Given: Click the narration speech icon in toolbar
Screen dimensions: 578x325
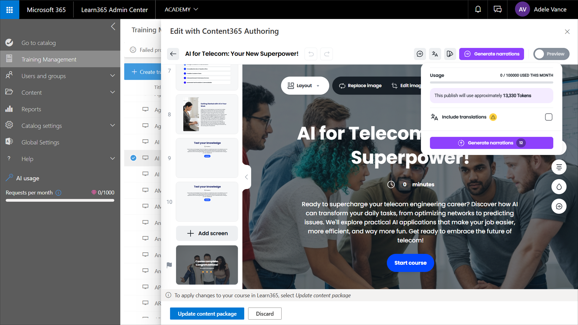Looking at the screenshot, I should coord(420,54).
